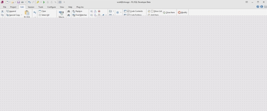
Task: Click the blue Info icon
Action: [261, 7]
